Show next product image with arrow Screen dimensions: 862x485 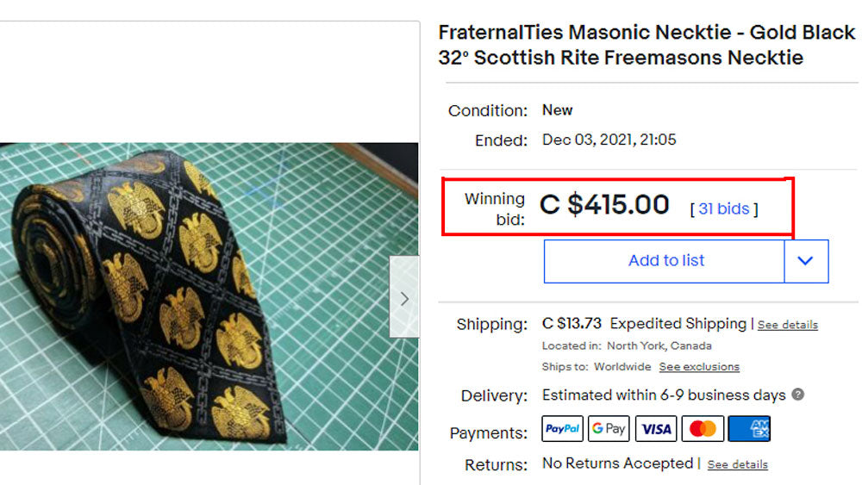[x=404, y=299]
